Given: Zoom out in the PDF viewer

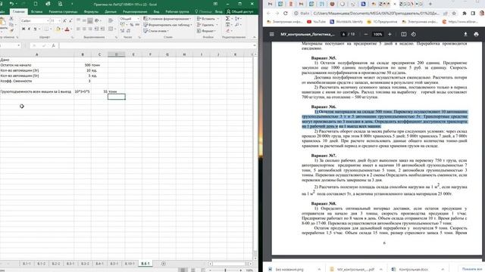Looking at the screenshot, I should tap(366, 34).
